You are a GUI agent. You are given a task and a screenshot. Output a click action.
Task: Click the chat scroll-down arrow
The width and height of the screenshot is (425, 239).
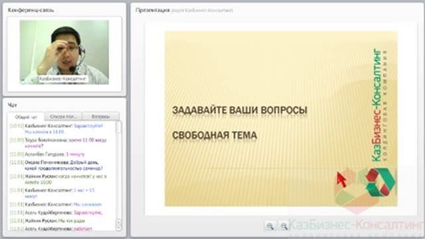(119, 228)
